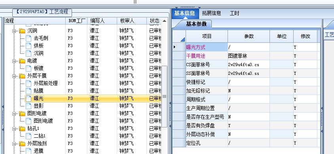
Task: Collapse the 图形电镀 folder node
Action: click(14, 114)
